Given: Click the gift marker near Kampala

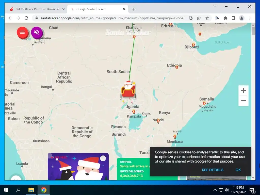Looking at the screenshot, I should [x=134, y=112].
